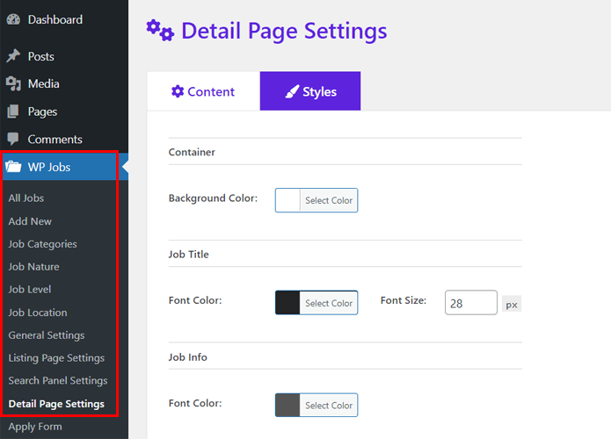Click black Job Title font color swatch
Image resolution: width=611 pixels, height=439 pixels.
[x=288, y=302]
